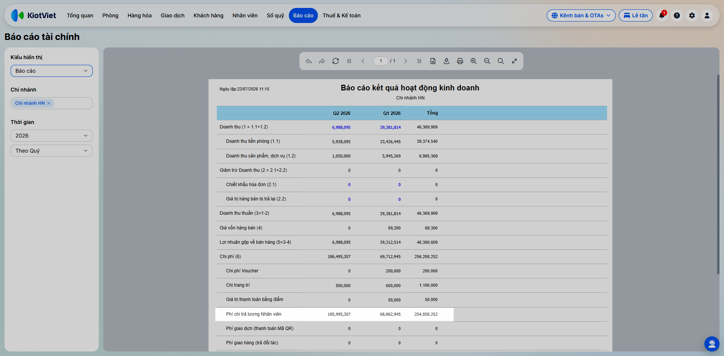Viewport: 724px width, 356px height.
Task: Go to last page of report
Action: click(419, 61)
